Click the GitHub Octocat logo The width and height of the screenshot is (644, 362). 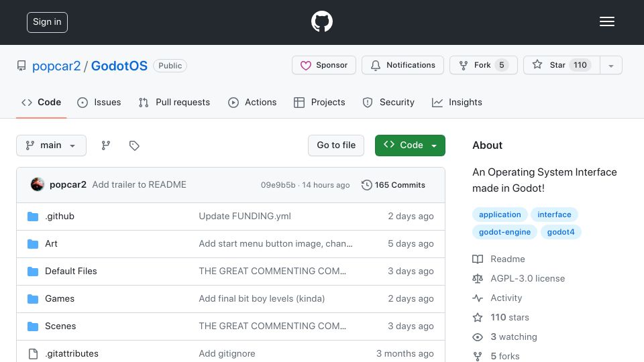[x=321, y=21]
